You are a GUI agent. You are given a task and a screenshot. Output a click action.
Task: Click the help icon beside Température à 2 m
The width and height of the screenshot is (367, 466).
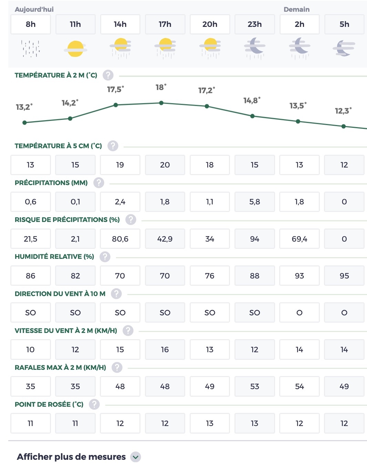point(108,75)
